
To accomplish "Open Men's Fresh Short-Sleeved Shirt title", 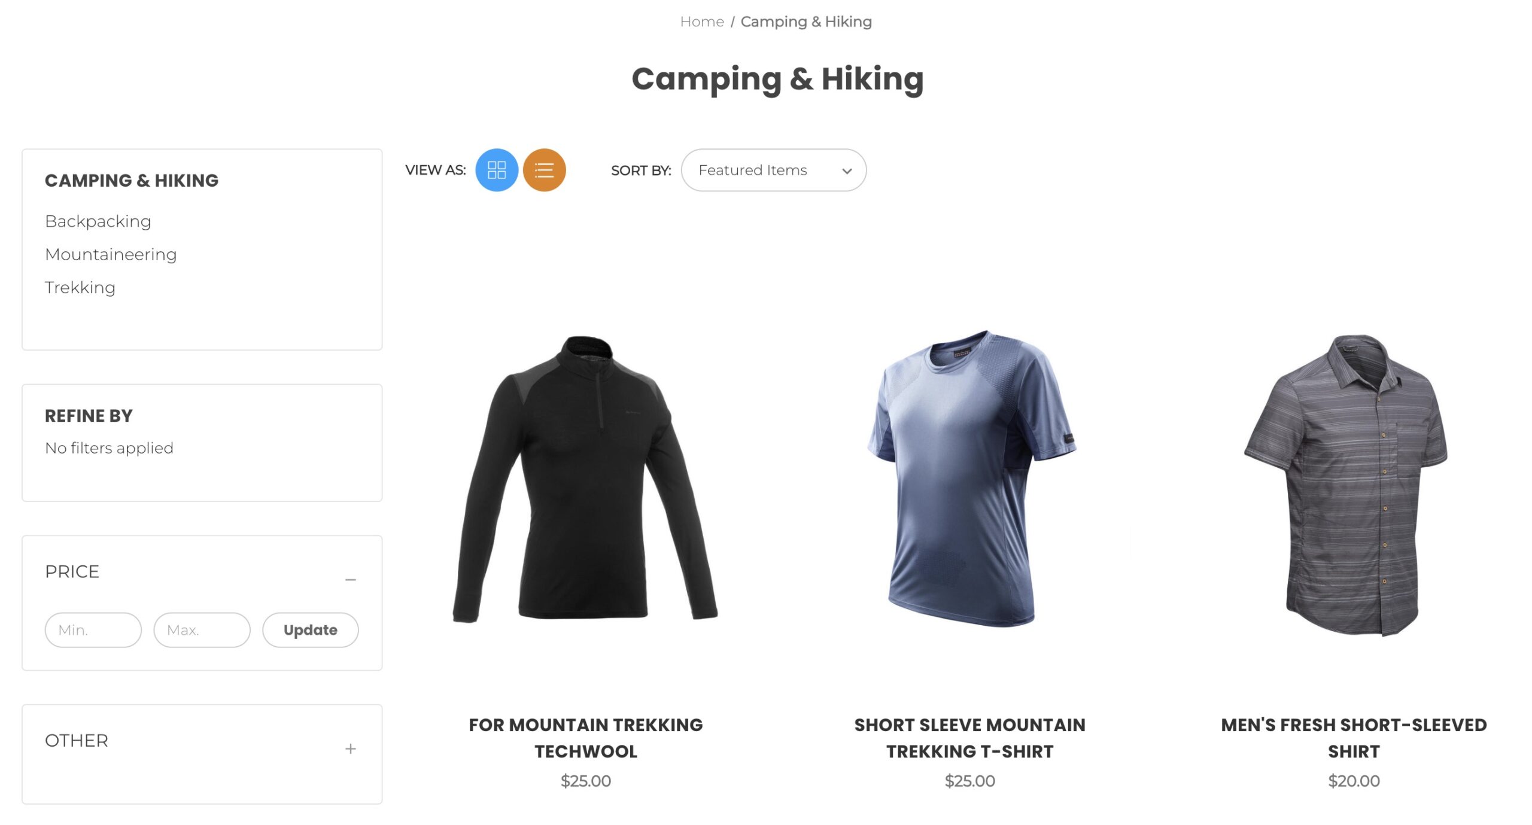I will 1354,738.
